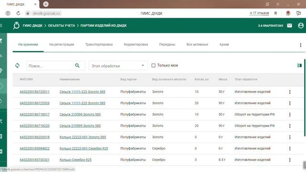Open link 6432200186203018
This screenshot has height=172, width=306.
click(34, 137)
